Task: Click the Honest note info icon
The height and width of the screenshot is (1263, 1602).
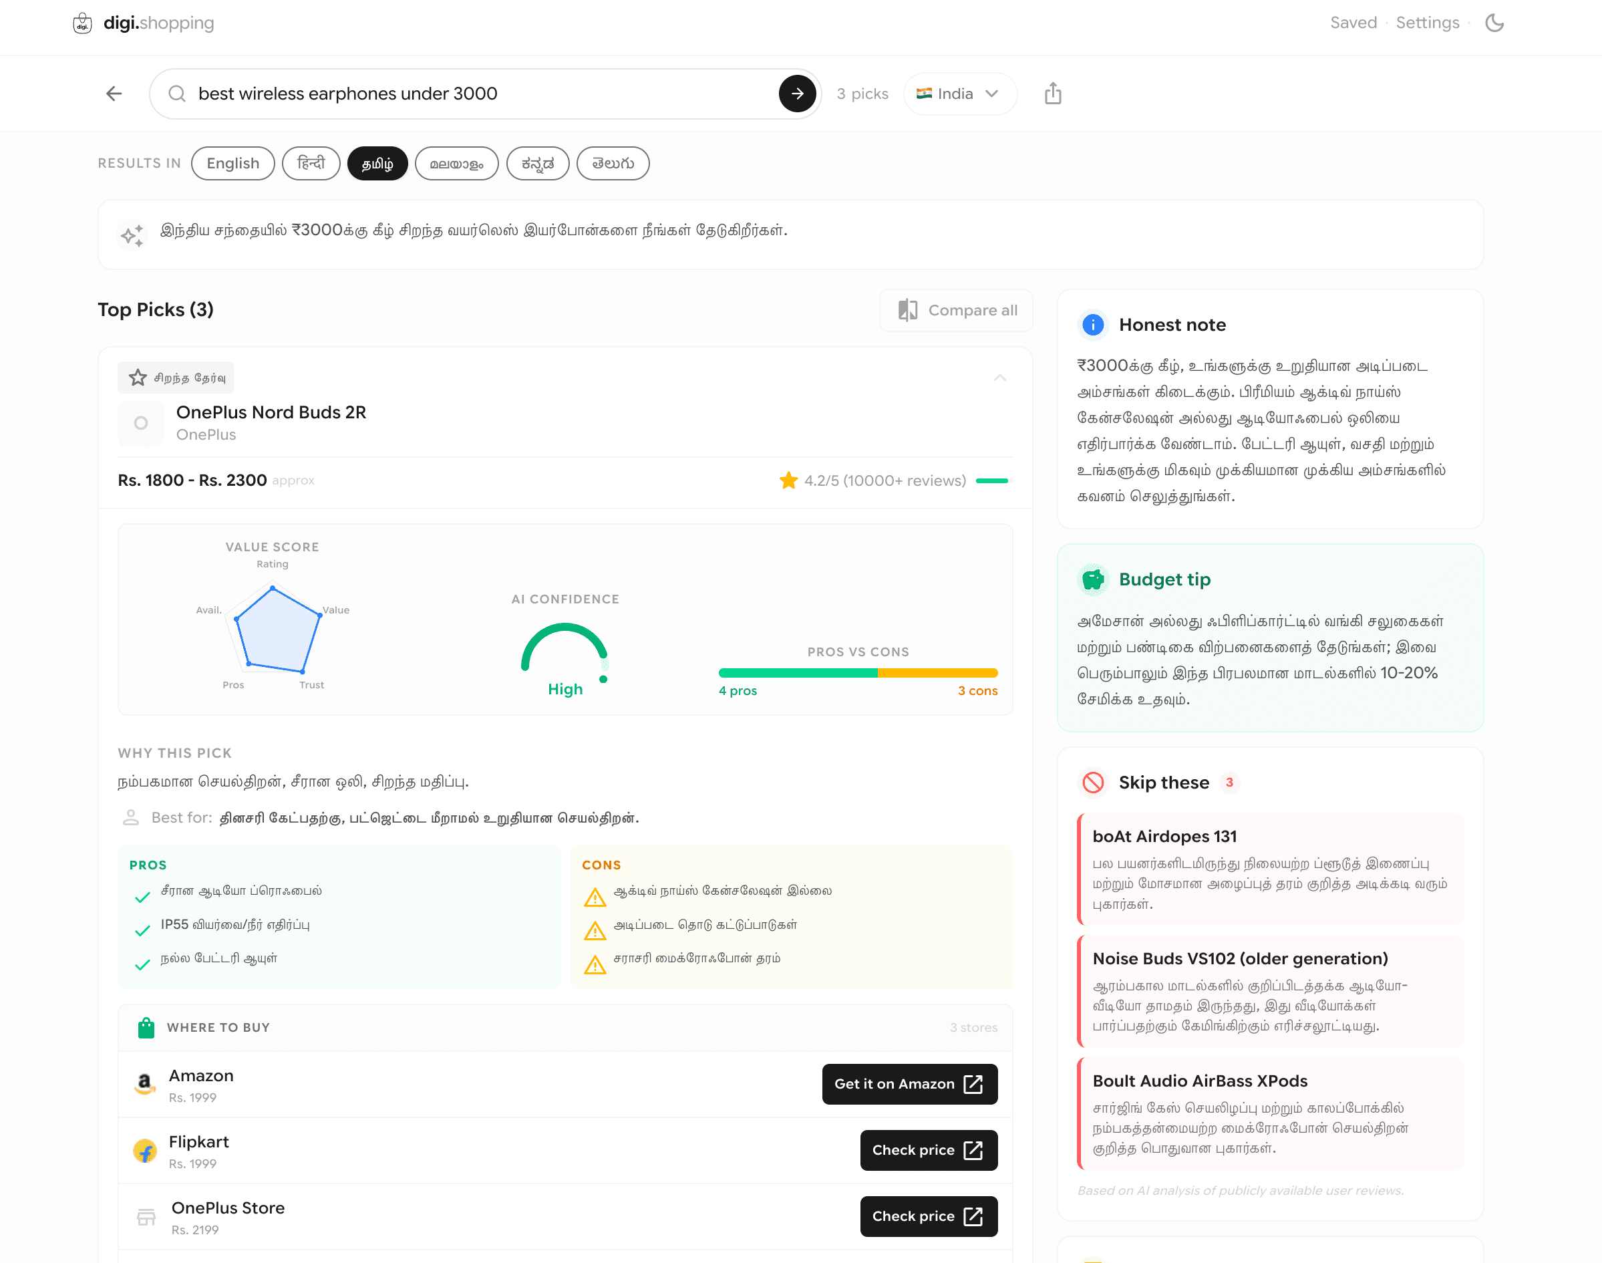Action: 1093,325
